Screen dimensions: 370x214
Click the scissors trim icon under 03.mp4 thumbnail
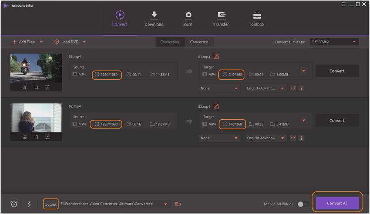click(25, 87)
